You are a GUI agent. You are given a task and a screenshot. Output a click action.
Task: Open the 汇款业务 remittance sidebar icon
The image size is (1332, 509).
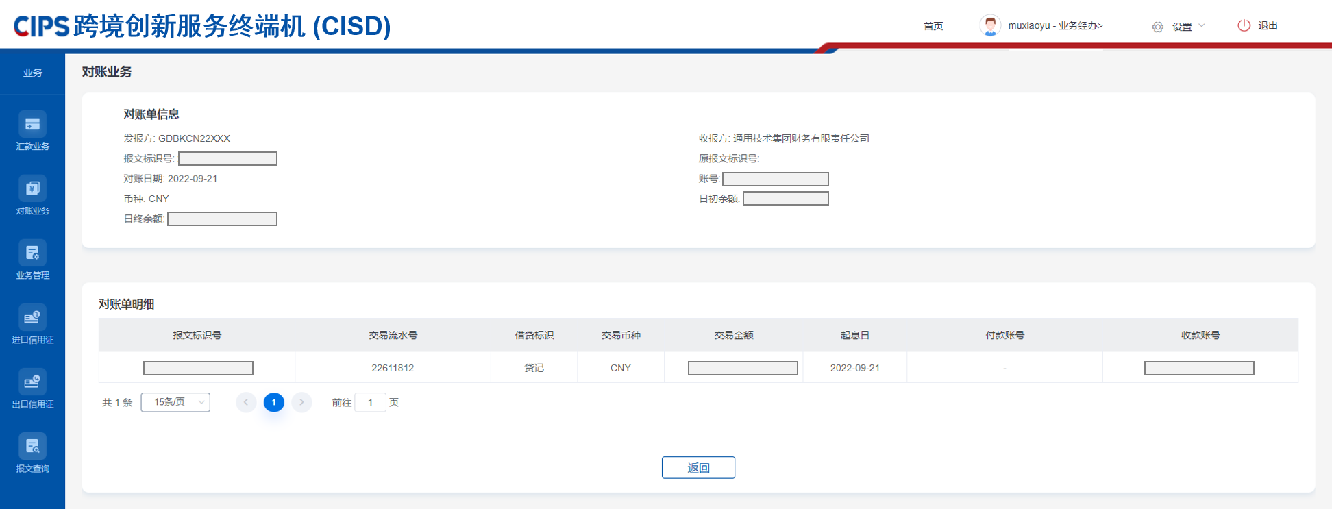coord(32,125)
